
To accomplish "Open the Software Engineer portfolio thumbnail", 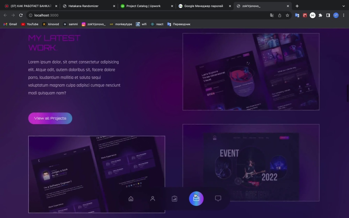I will pos(97,174).
